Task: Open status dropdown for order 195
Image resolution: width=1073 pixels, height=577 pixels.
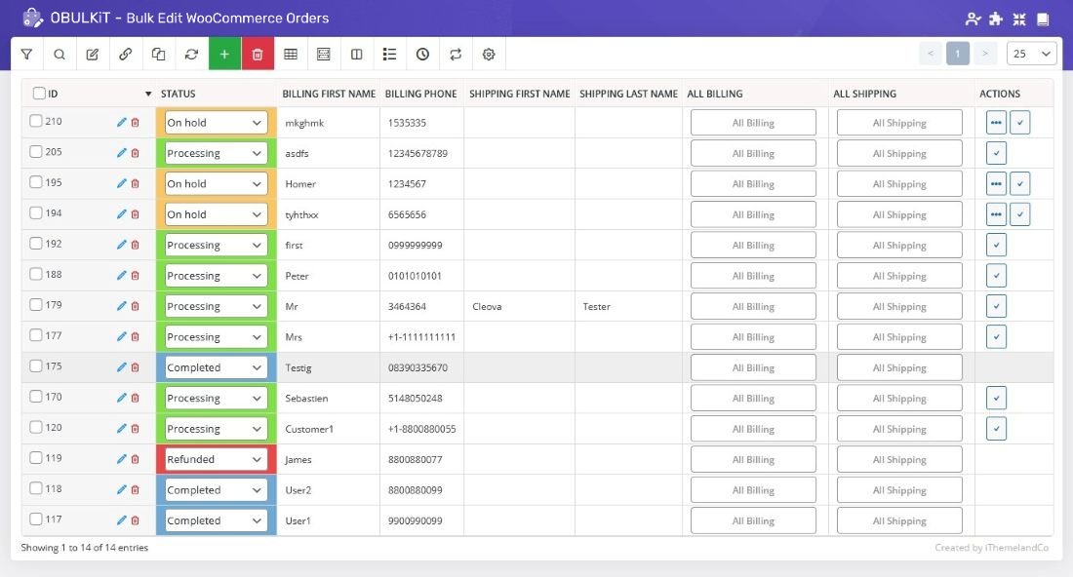Action: pos(216,184)
